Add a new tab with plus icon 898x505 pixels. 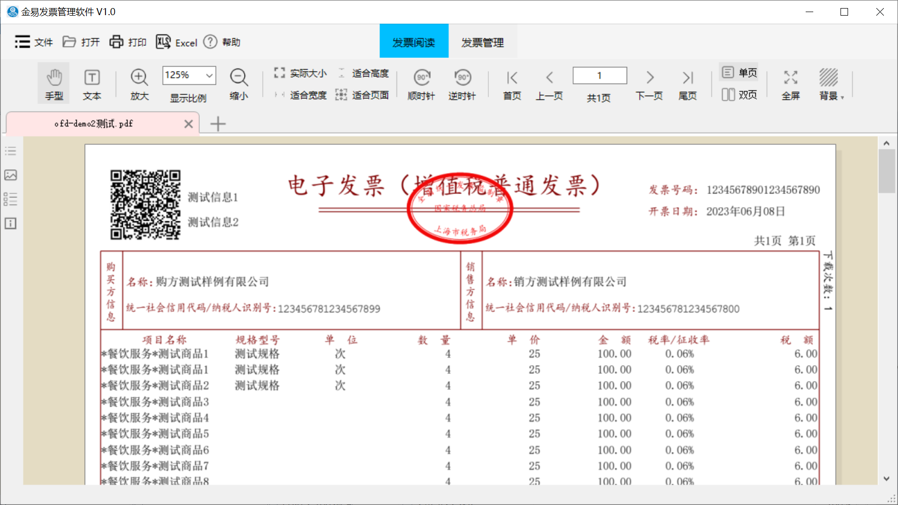pos(218,124)
